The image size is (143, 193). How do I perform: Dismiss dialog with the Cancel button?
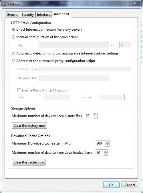(130, 185)
